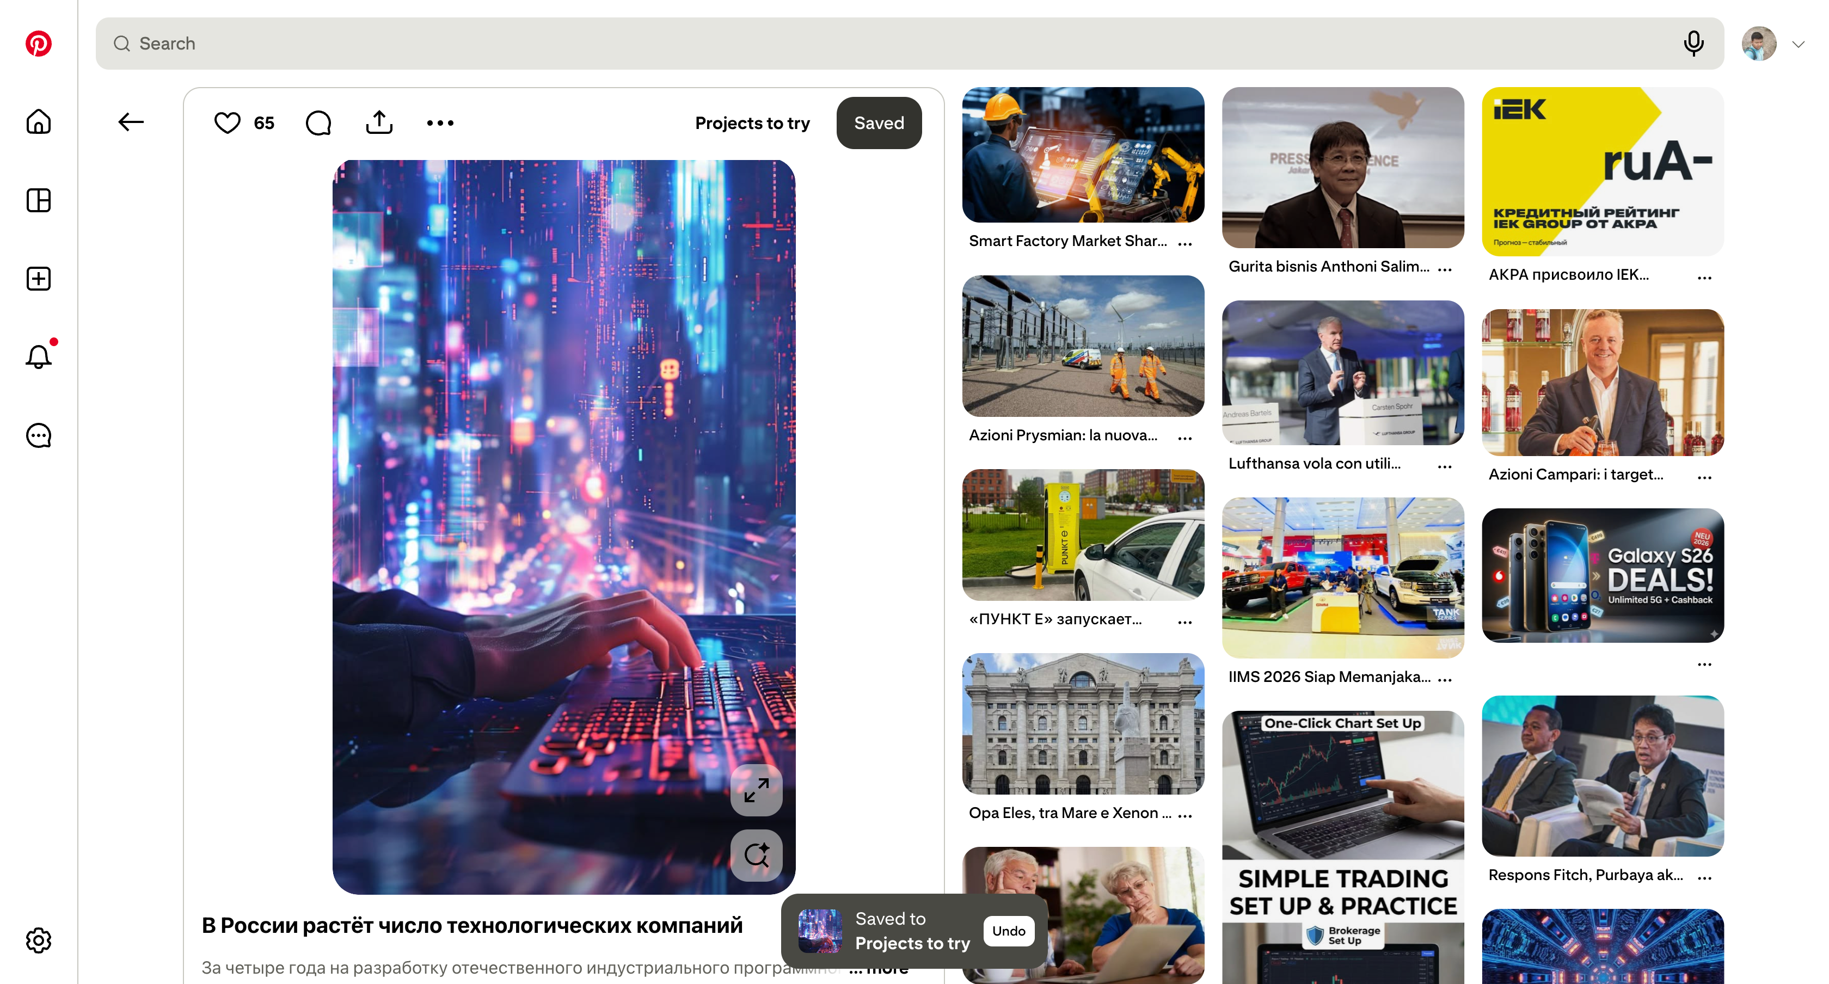The height and width of the screenshot is (984, 1829).
Task: Open options for АКРА присвоило IEK pin
Action: 1705,278
